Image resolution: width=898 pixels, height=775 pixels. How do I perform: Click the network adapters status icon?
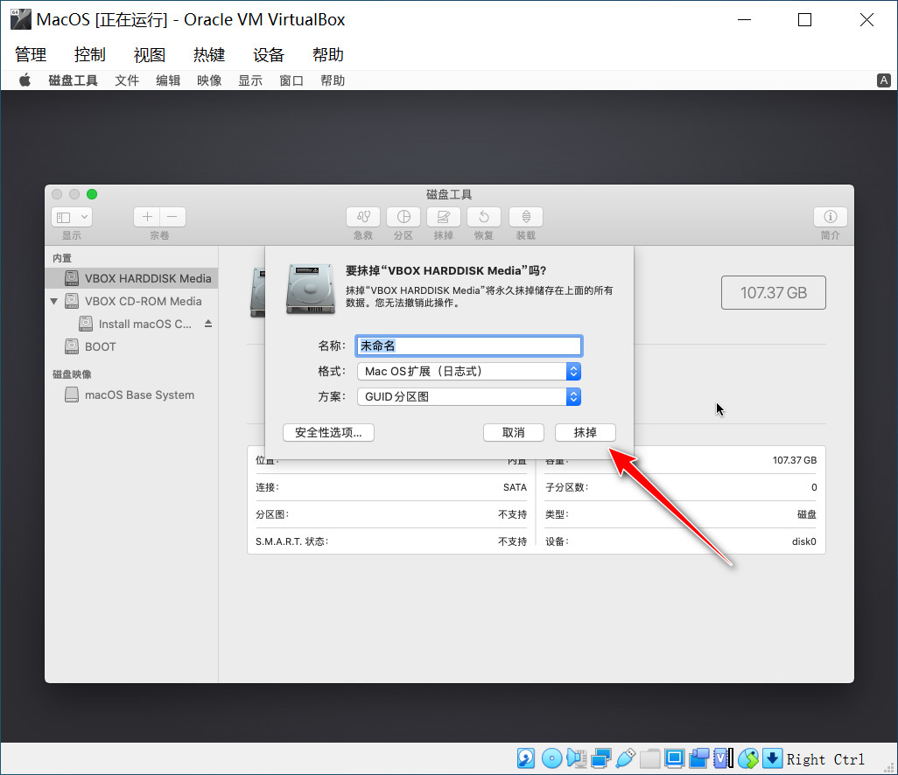click(600, 758)
